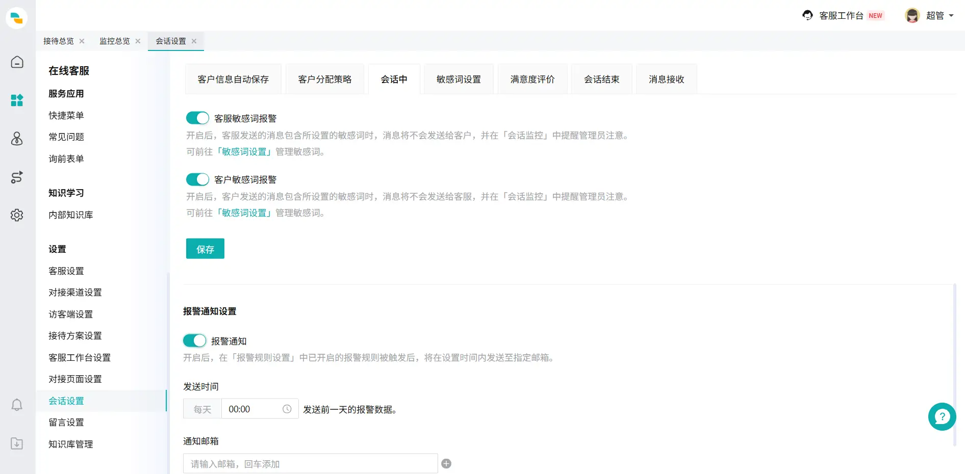Click the clock icon in time field

[287, 409]
